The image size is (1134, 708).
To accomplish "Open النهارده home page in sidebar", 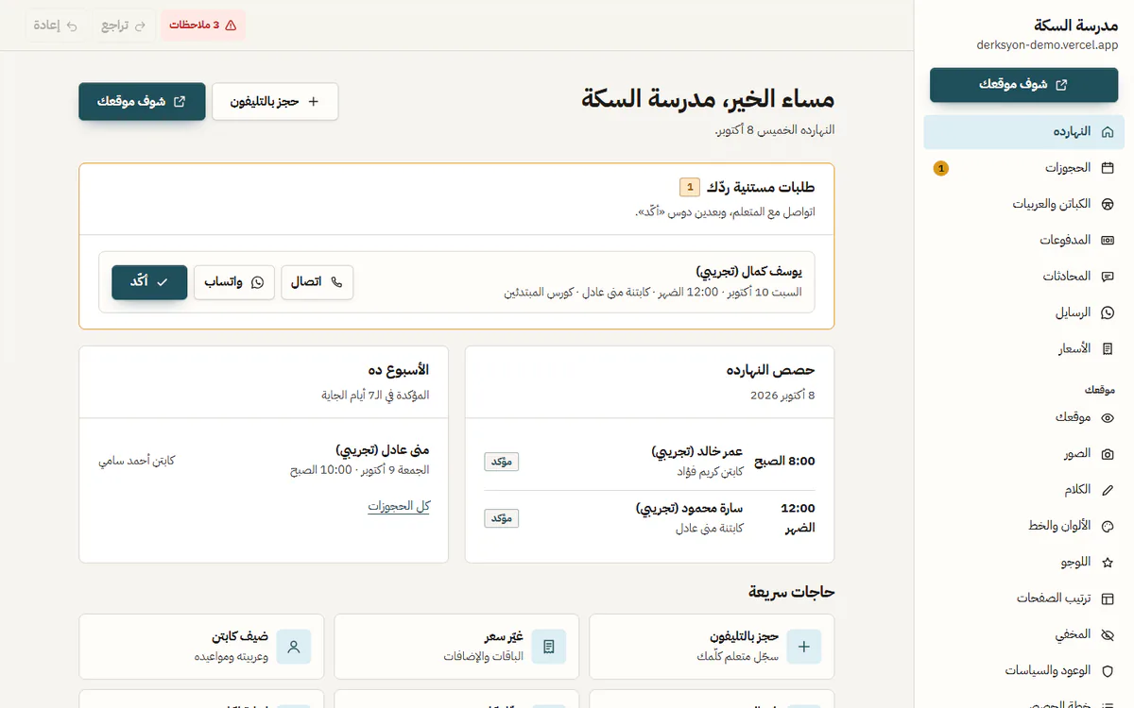I will 1023,132.
